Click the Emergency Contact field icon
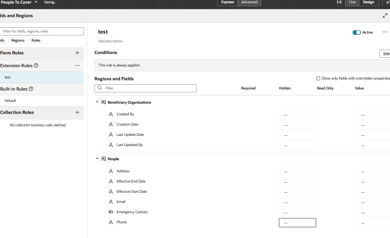Screen dimensions: 390x238 click(111, 212)
